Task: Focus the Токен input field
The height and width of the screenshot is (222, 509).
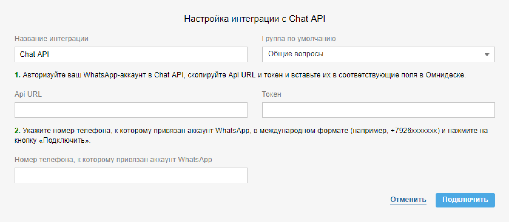Action: click(x=378, y=110)
